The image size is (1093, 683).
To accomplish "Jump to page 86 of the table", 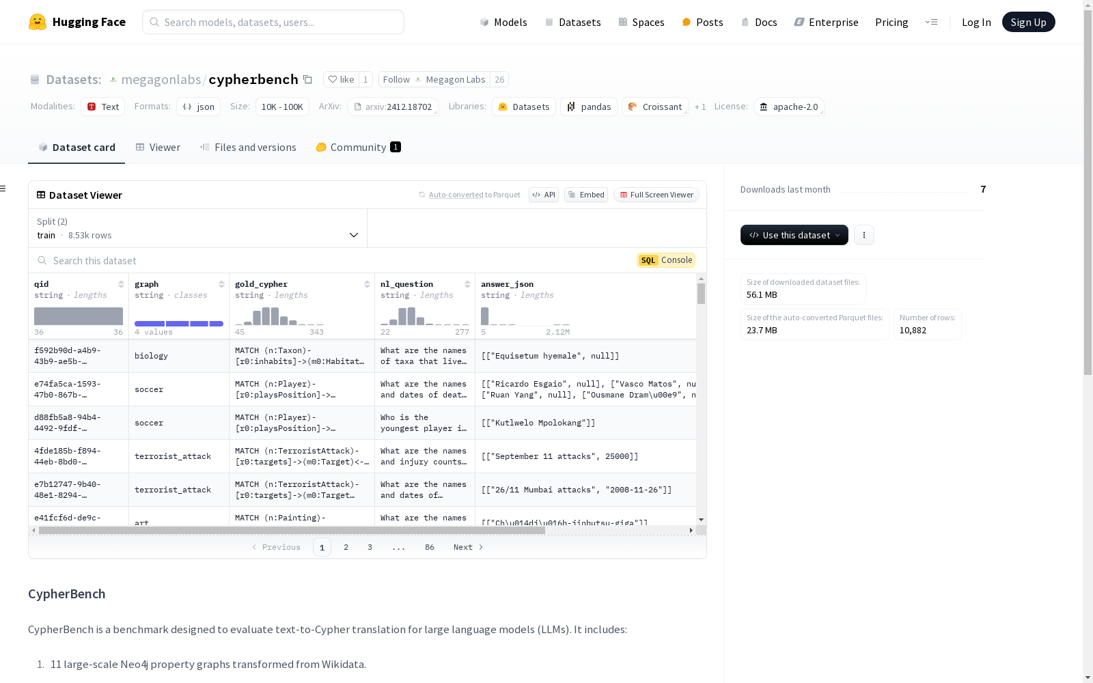I will coord(430,547).
